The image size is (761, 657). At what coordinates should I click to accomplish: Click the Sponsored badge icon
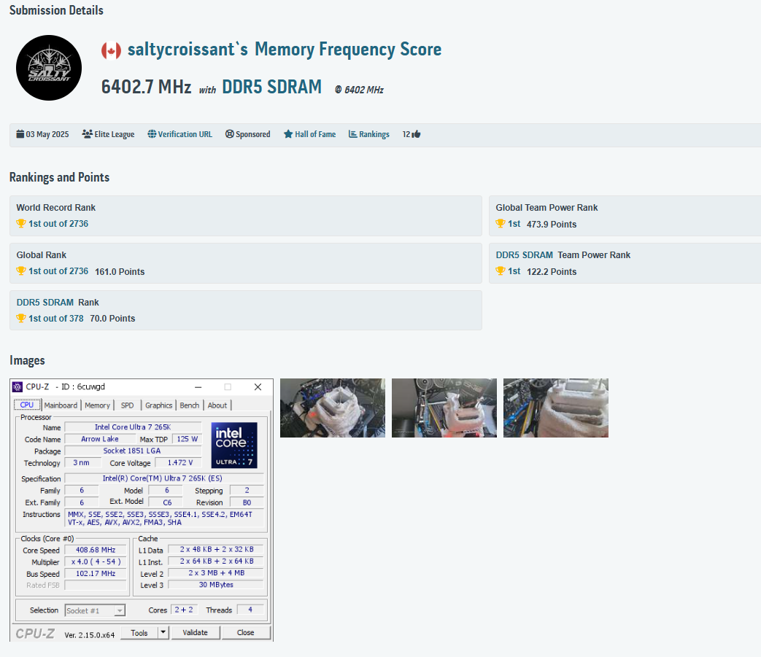point(228,134)
